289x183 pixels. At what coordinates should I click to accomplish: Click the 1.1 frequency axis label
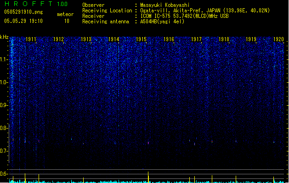[x=4, y=59]
